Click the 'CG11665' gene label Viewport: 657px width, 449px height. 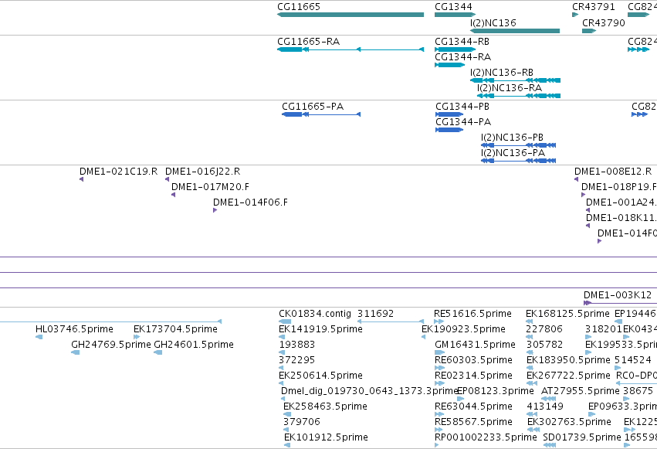coord(299,7)
